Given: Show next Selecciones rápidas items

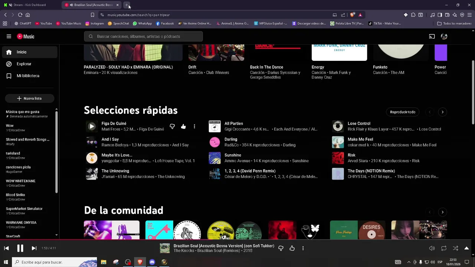Looking at the screenshot, I should tap(442, 112).
